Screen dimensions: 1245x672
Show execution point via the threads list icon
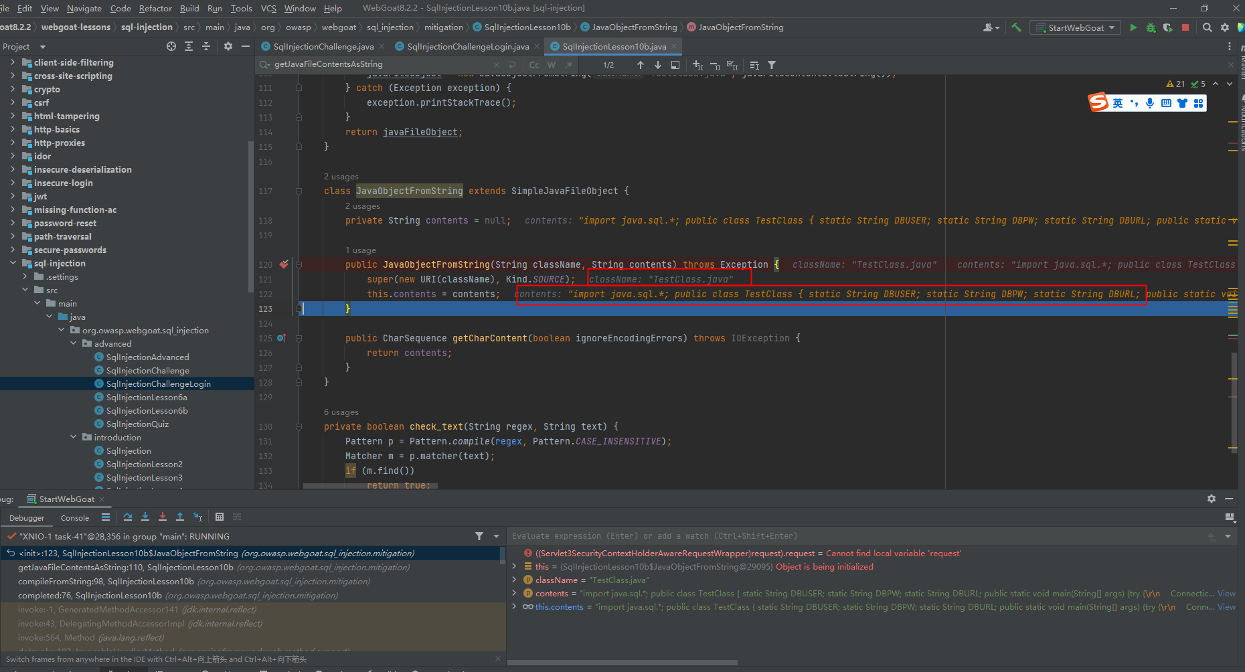tap(106, 517)
